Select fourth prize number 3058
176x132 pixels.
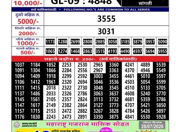tap(113, 42)
